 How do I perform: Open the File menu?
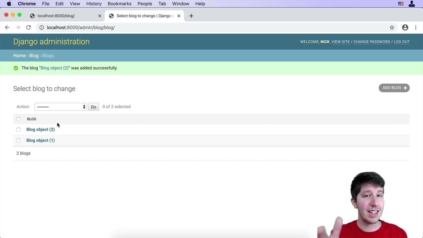click(x=46, y=4)
